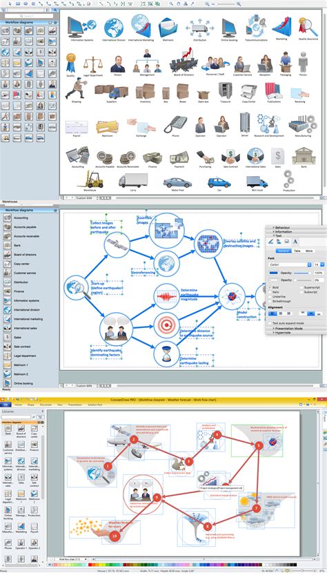Select the Quality Assurance magnifier icon
The image size is (327, 580).
pos(308,27)
